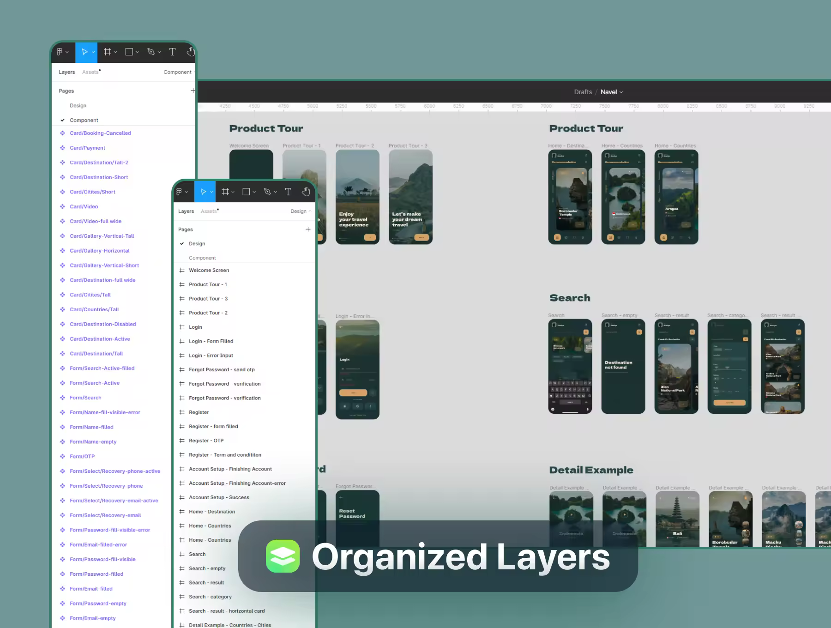Switch to Assets tab in front panel
This screenshot has width=831, height=628.
(x=209, y=211)
